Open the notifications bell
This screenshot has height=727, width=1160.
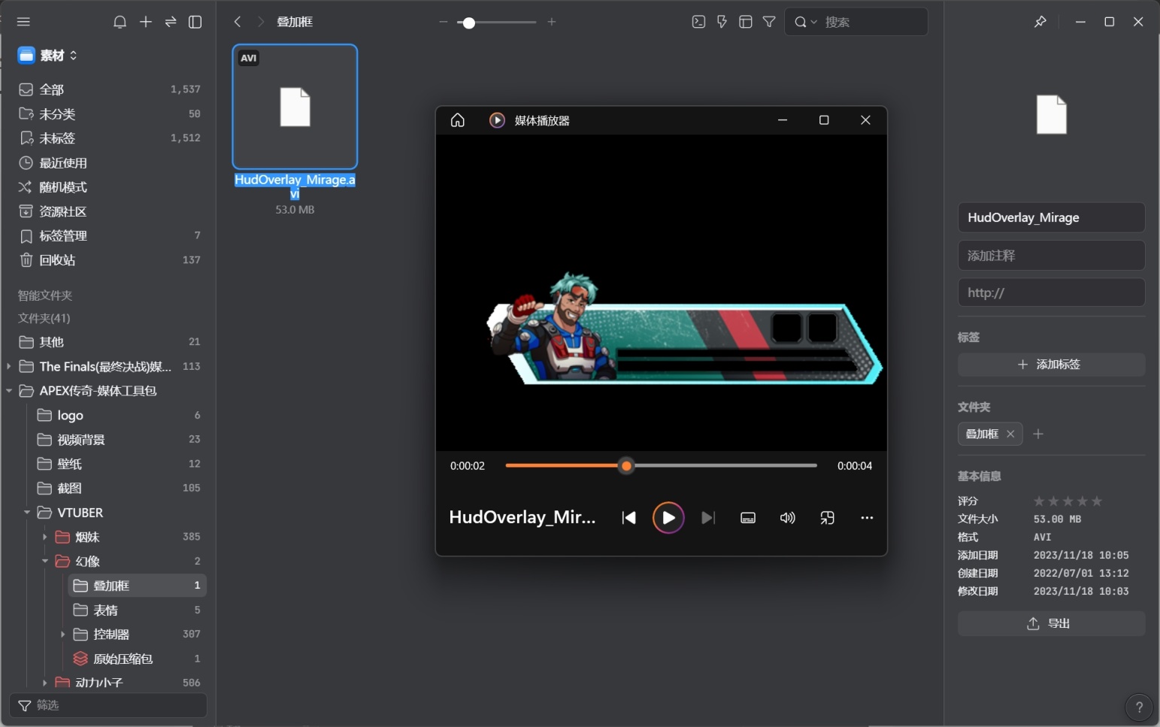(x=120, y=22)
